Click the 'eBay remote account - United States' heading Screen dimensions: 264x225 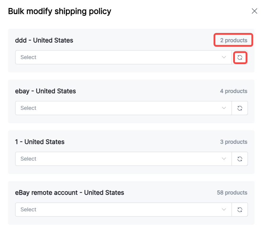tap(69, 193)
